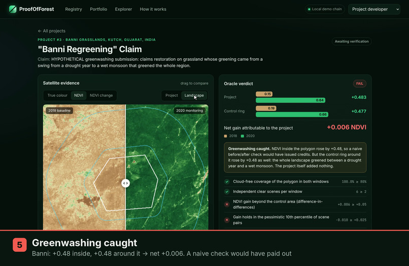
Task: Go to the Explorer page
Action: click(123, 9)
